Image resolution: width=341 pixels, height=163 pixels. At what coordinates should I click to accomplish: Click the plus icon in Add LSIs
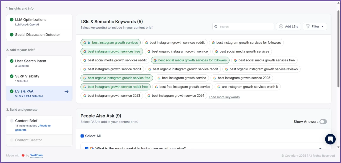[x=281, y=26]
